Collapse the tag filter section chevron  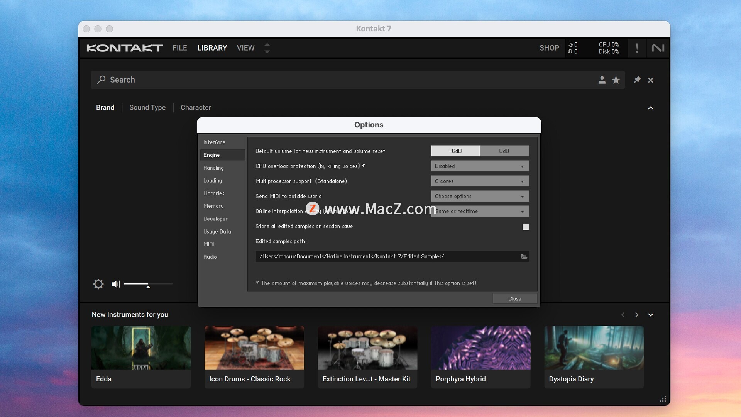651,108
